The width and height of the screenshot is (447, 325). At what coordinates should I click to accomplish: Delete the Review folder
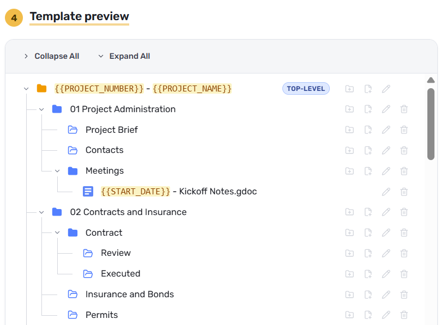404,253
